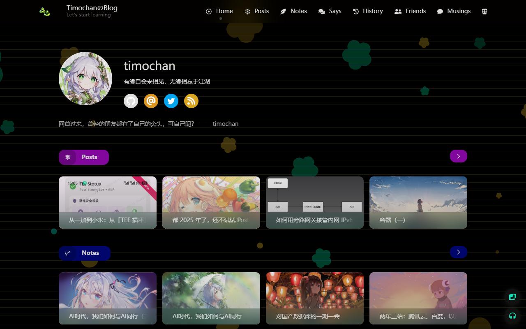Click the 'timochan' profile name heading
Image resolution: width=526 pixels, height=329 pixels.
pyautogui.click(x=150, y=66)
